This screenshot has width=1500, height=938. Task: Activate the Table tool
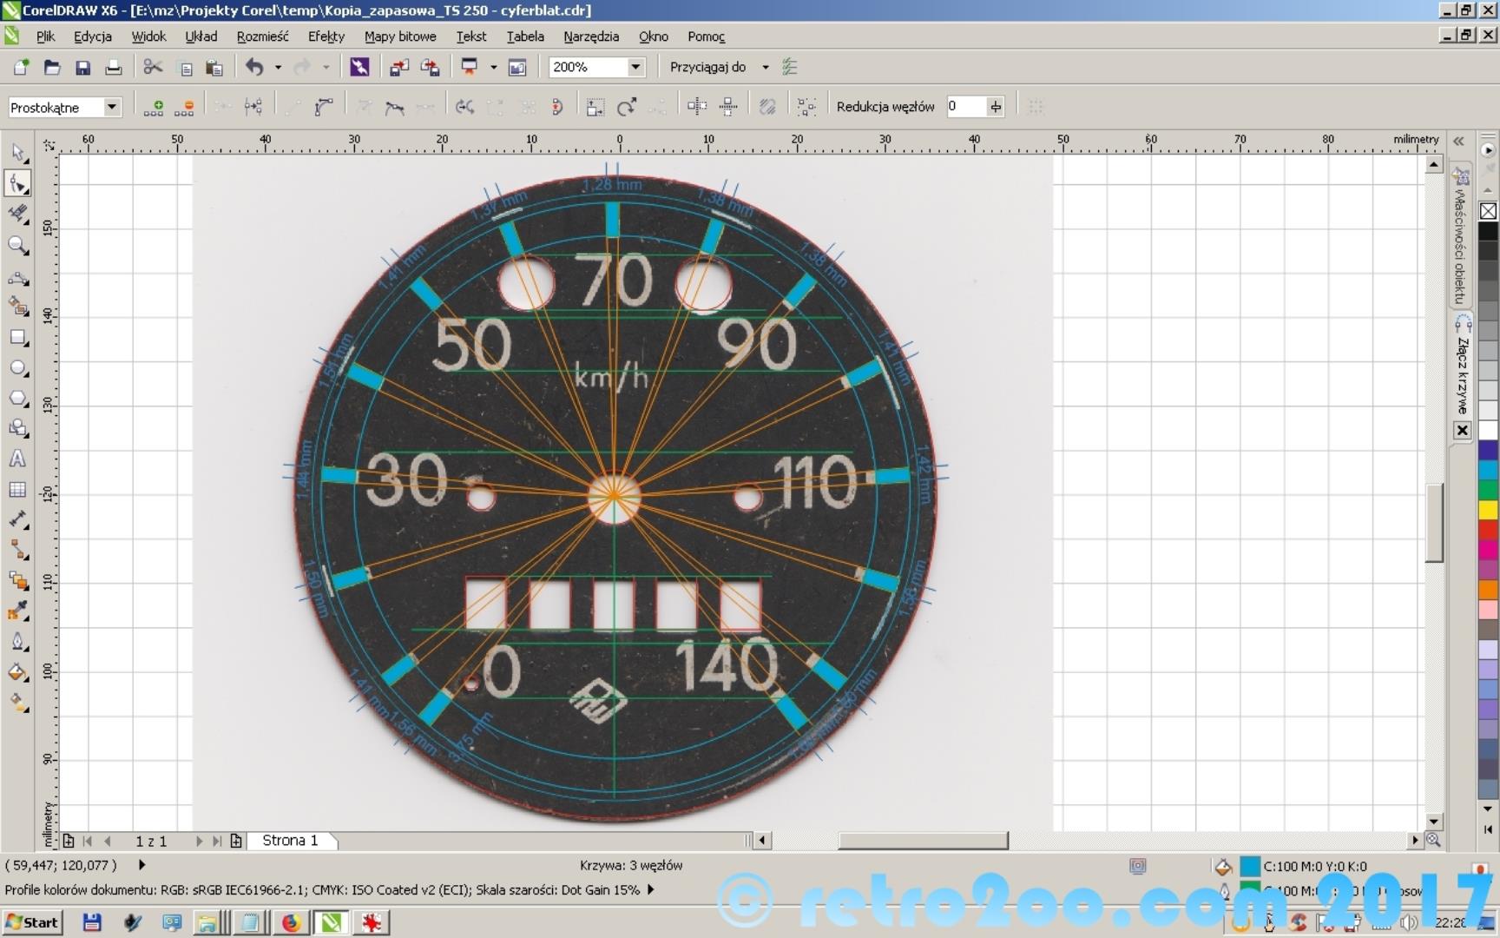(17, 490)
